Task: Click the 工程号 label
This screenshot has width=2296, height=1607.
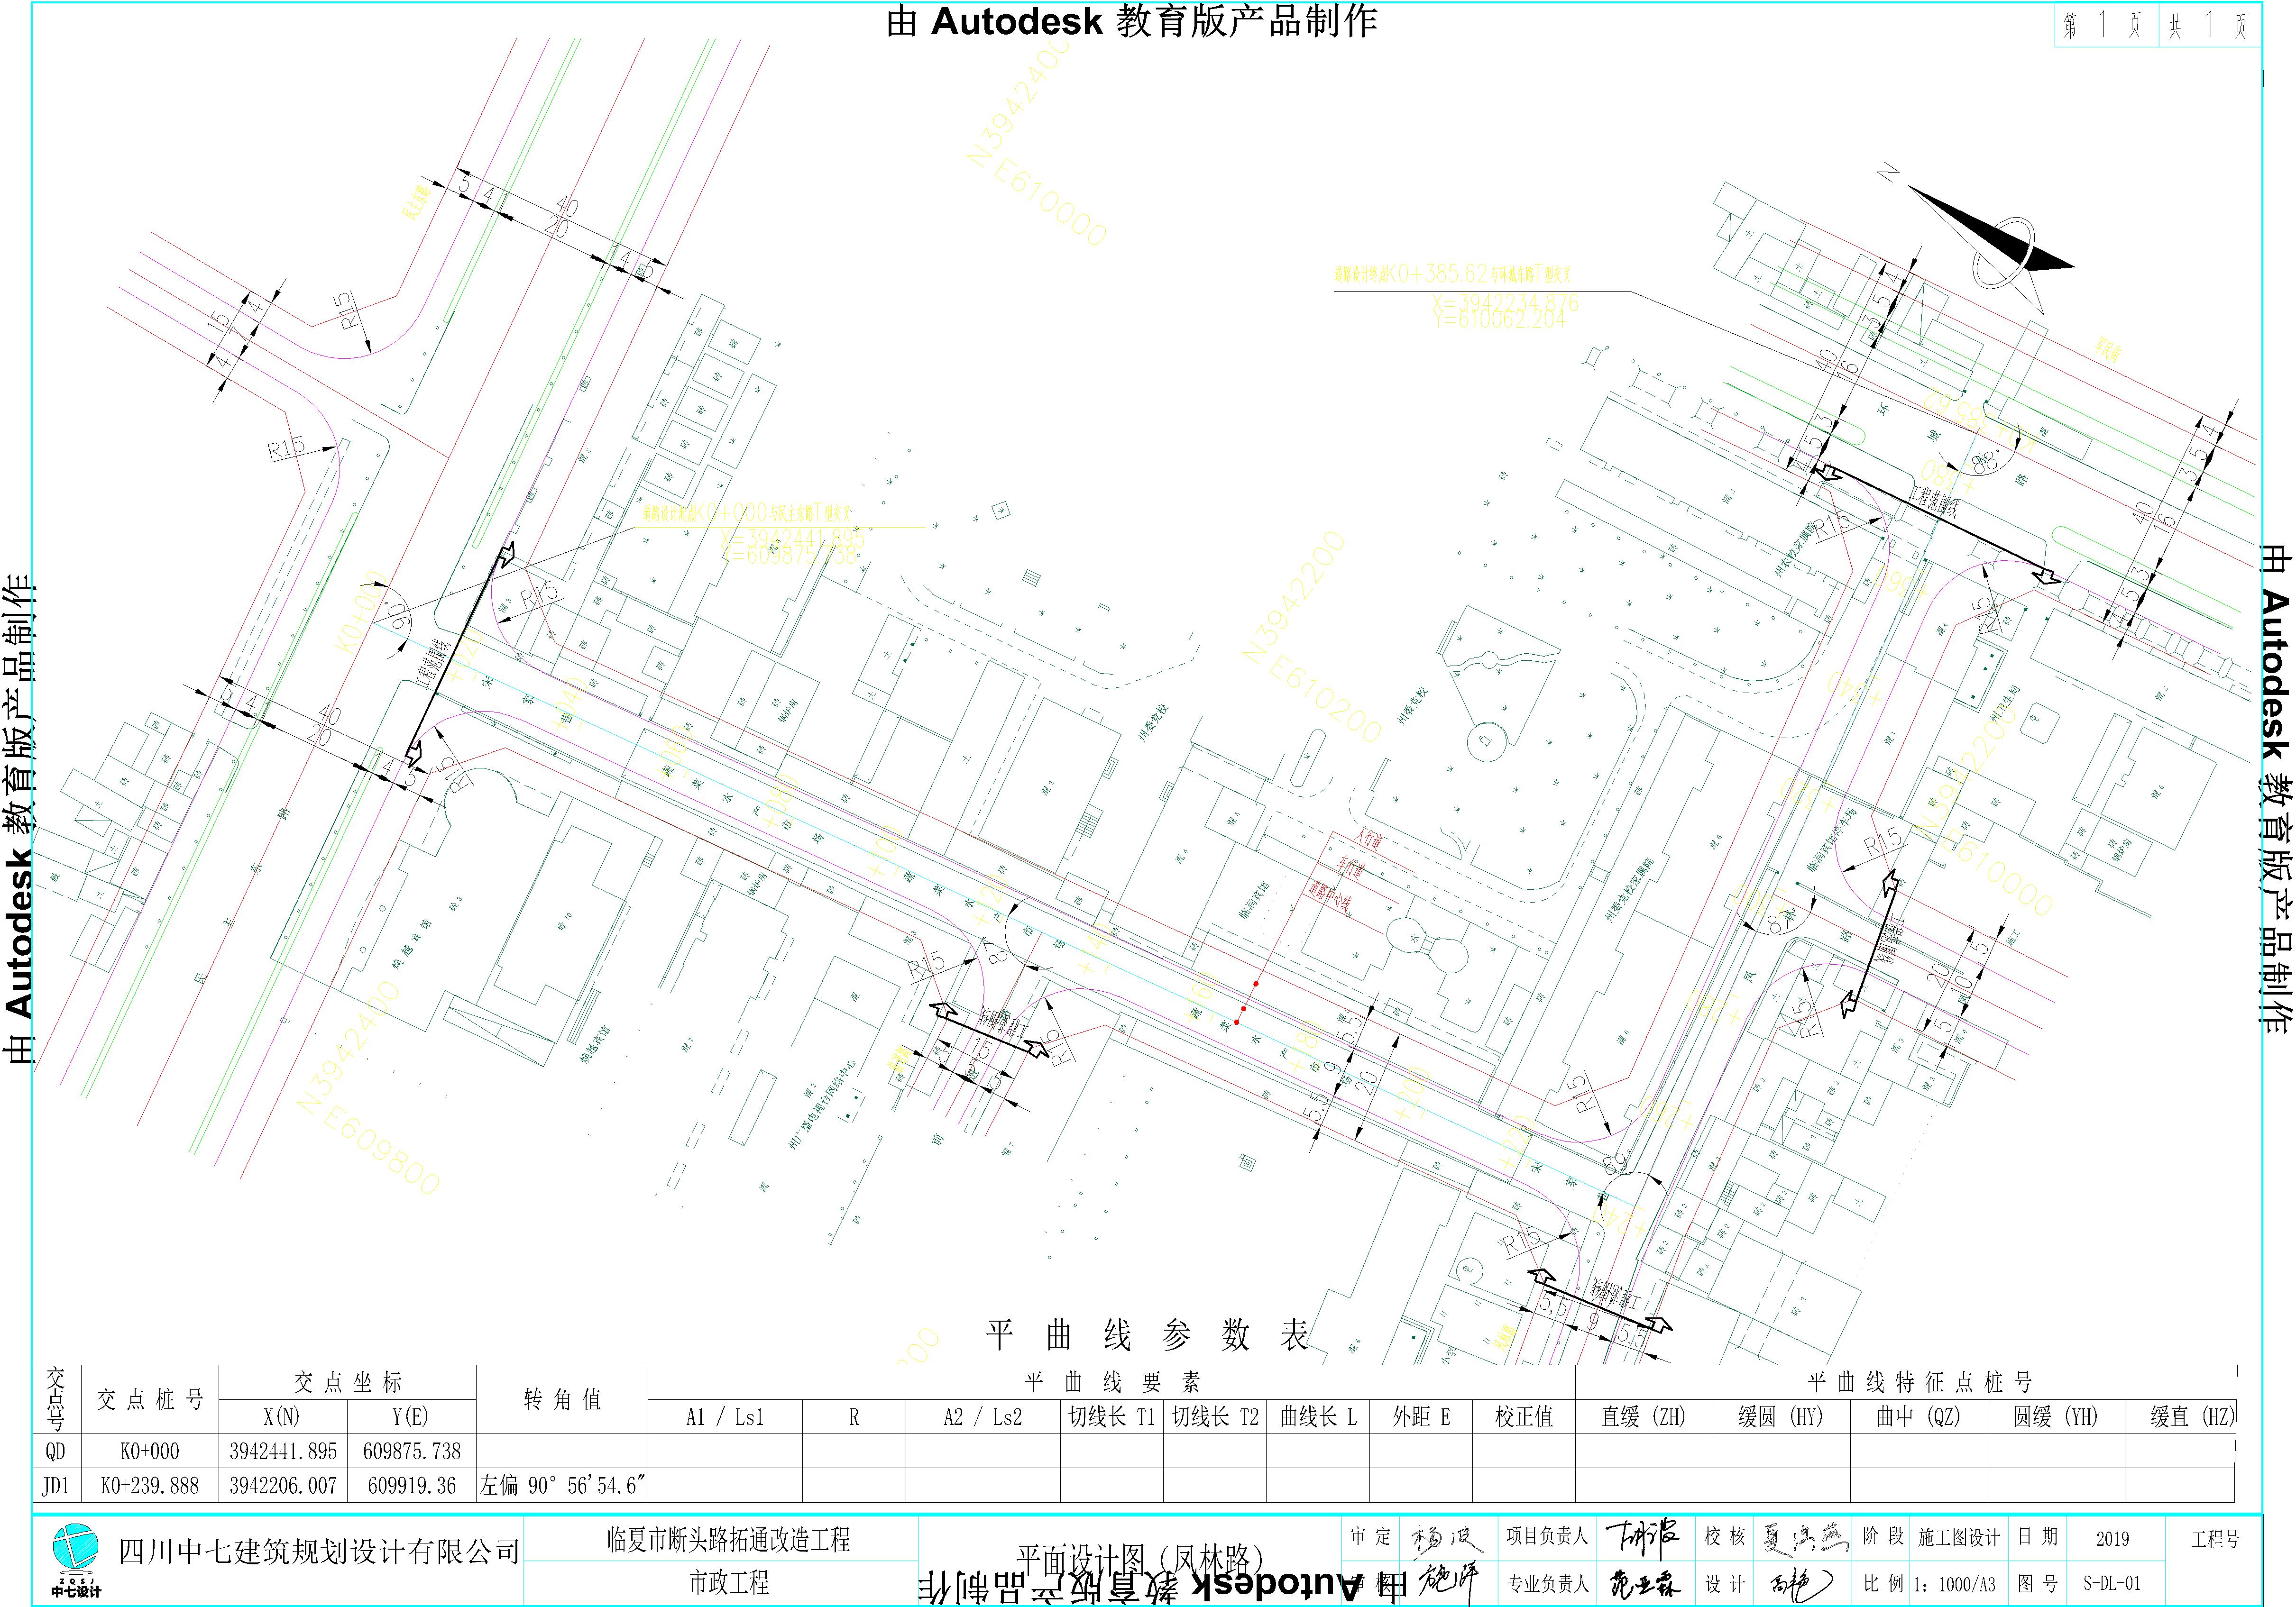Action: (2215, 1540)
